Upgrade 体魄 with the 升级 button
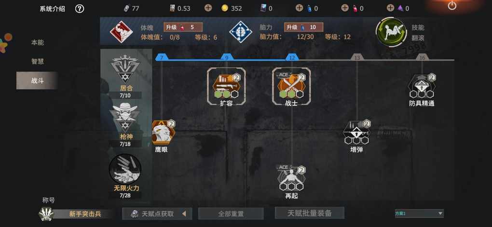Viewport: 492px width, 227px height. point(183,27)
